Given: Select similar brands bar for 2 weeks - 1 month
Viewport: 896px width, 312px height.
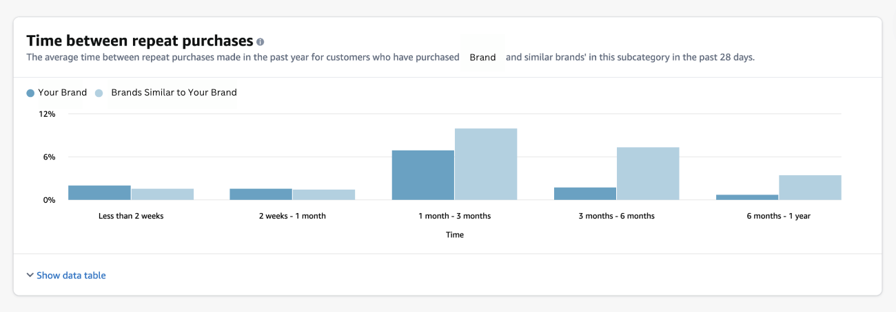Looking at the screenshot, I should tap(324, 194).
